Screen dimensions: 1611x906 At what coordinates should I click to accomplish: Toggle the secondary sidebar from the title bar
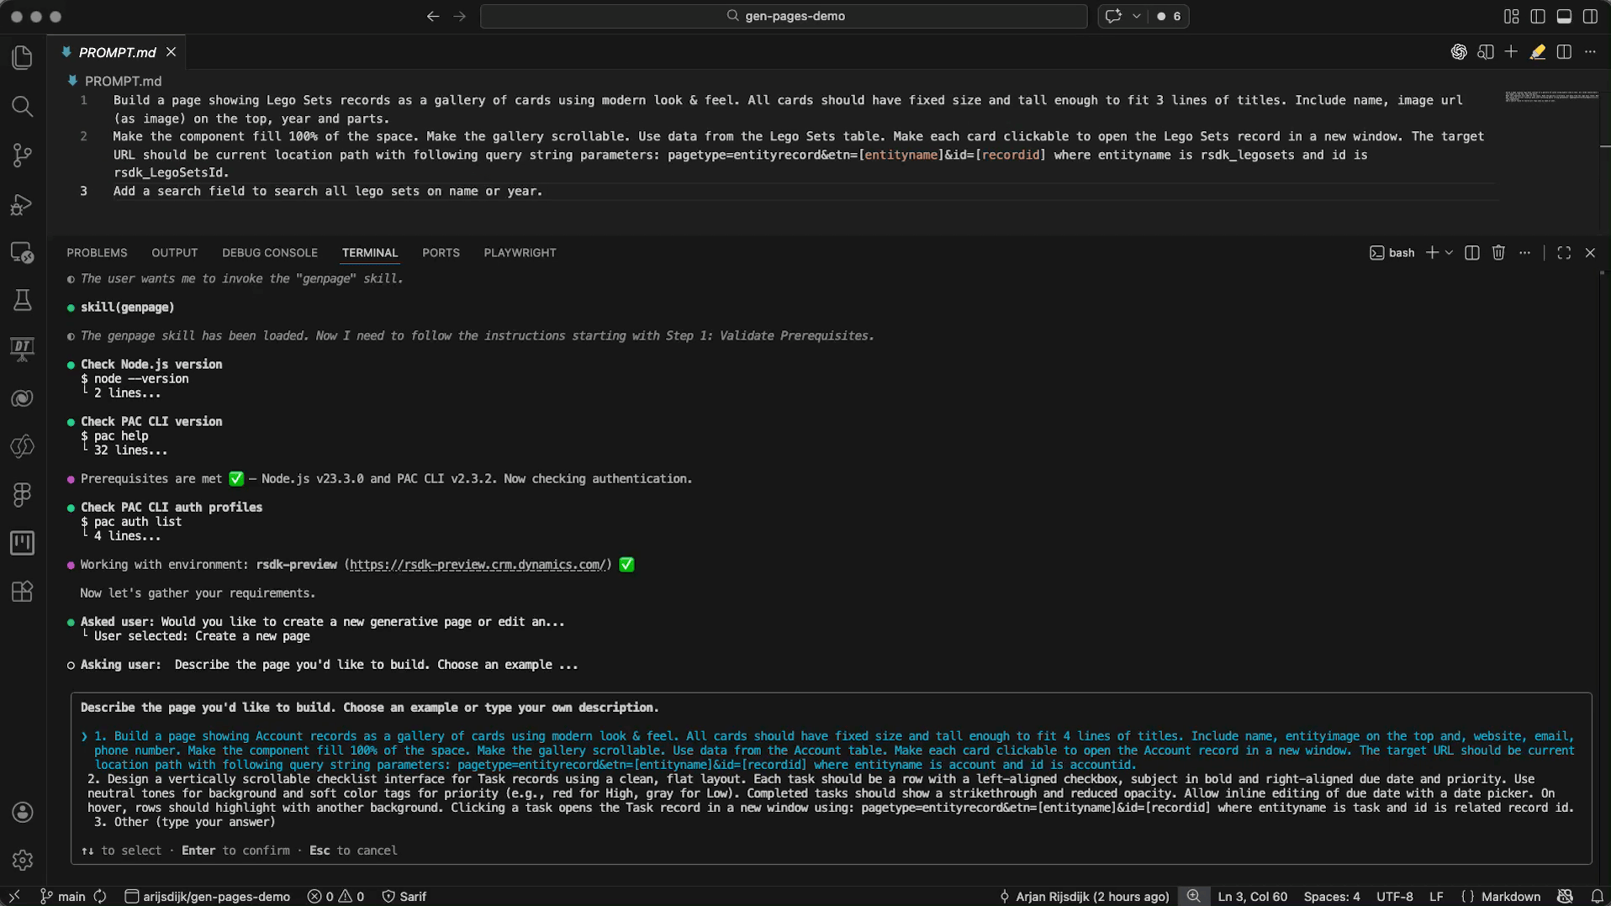1590,16
